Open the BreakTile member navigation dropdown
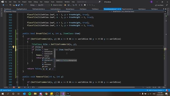170x96 pixels. 137,11
